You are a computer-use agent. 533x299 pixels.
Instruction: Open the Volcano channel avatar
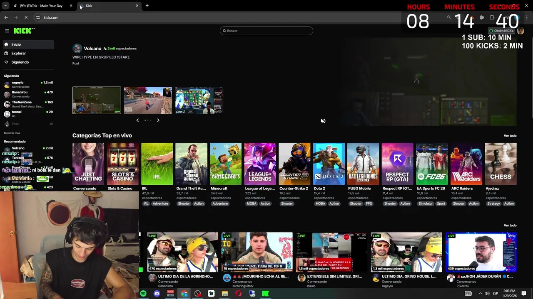pyautogui.click(x=77, y=48)
